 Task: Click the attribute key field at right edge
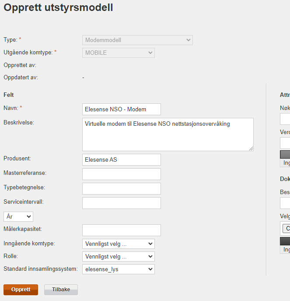pyautogui.click(x=285, y=119)
